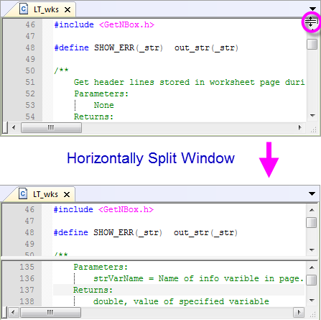Click line number 46 in the top editor
The image size is (321, 320).
(30, 24)
